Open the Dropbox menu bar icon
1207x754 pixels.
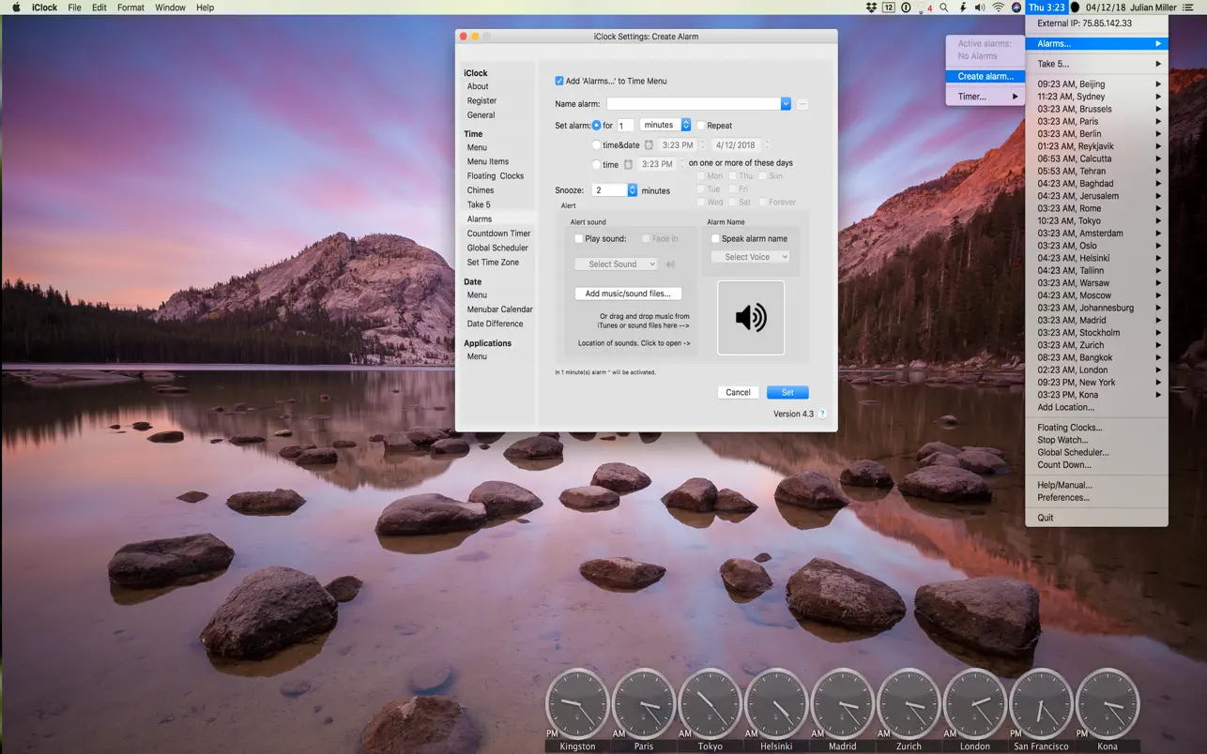[871, 8]
